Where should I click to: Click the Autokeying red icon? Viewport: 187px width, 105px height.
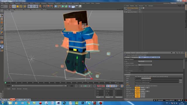pos(101,86)
